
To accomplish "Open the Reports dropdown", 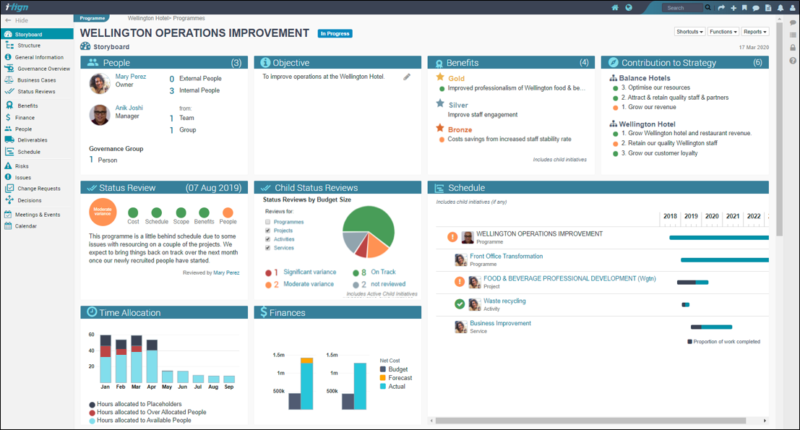I will point(755,32).
